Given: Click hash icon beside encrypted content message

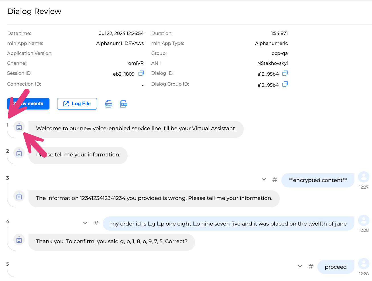Looking at the screenshot, I should coord(275,180).
